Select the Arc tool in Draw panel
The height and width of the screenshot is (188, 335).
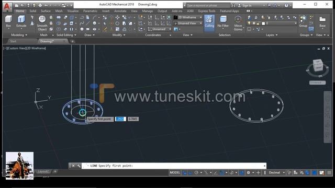tap(94, 17)
